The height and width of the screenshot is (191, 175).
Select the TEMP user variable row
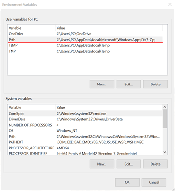point(85,45)
